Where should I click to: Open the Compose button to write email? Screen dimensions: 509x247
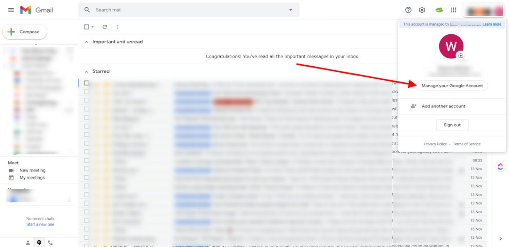coord(25,32)
